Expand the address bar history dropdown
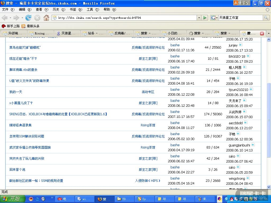The image size is (271, 203). 199,18
